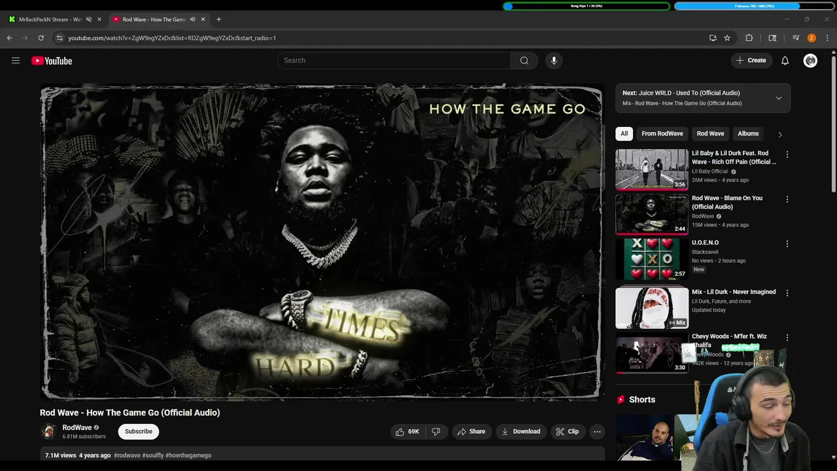
Task: Click the browser address bar URL
Action: point(172,38)
